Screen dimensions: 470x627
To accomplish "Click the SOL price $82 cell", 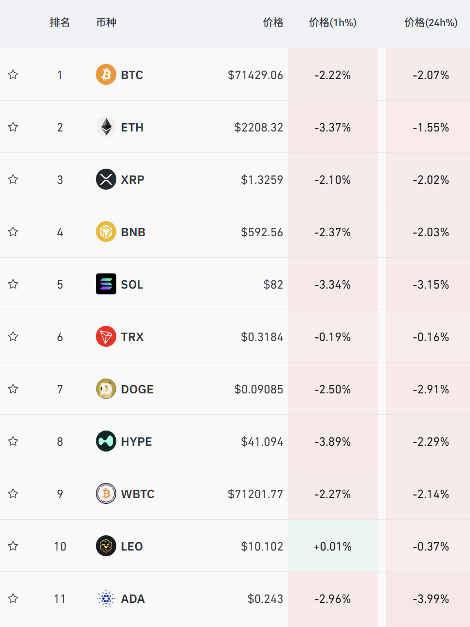I will 273,284.
